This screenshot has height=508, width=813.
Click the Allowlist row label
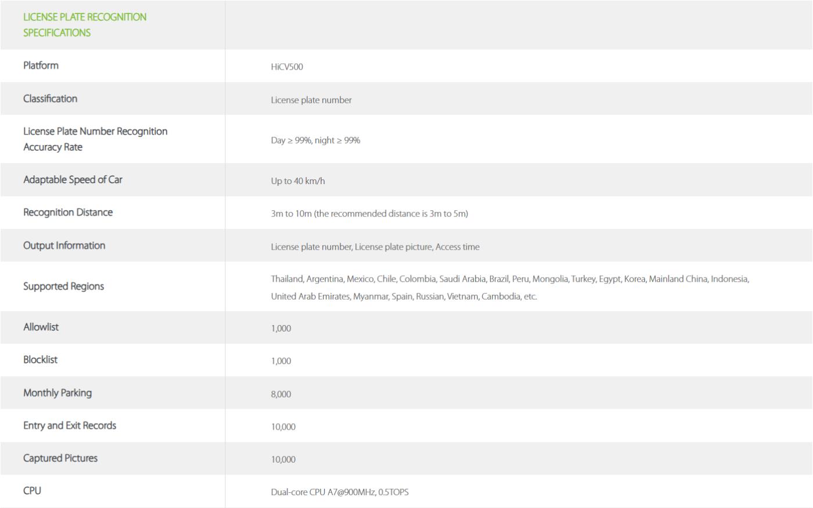pyautogui.click(x=41, y=327)
